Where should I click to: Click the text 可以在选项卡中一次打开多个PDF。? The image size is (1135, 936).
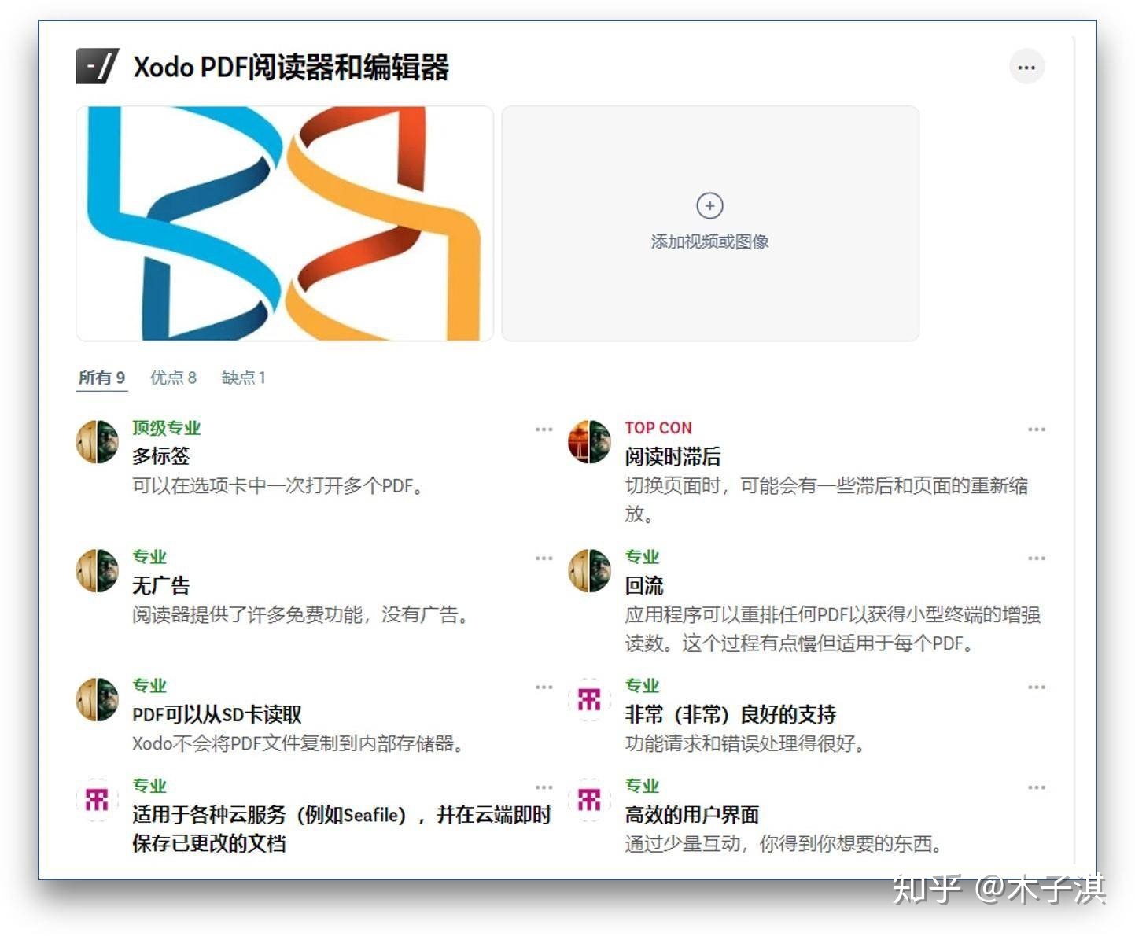pos(278,486)
